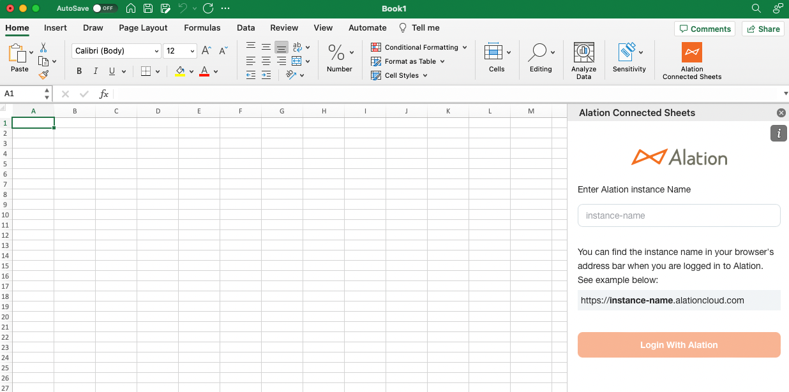Increase font size with large A
Image resolution: width=789 pixels, height=392 pixels.
pos(206,50)
